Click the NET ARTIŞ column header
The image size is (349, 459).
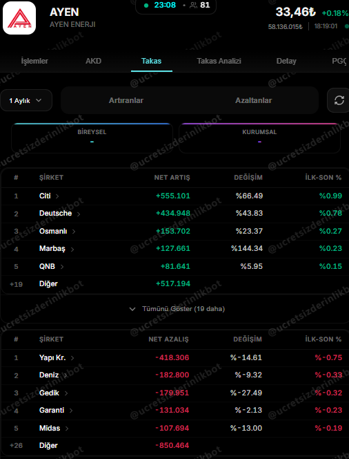[x=172, y=178]
